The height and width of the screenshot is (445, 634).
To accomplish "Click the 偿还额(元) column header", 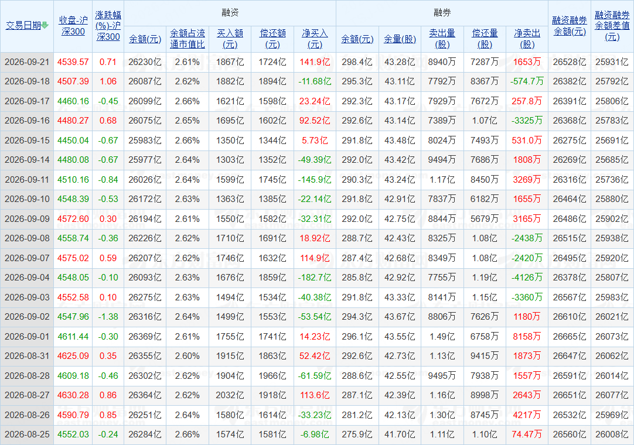I will point(272,39).
